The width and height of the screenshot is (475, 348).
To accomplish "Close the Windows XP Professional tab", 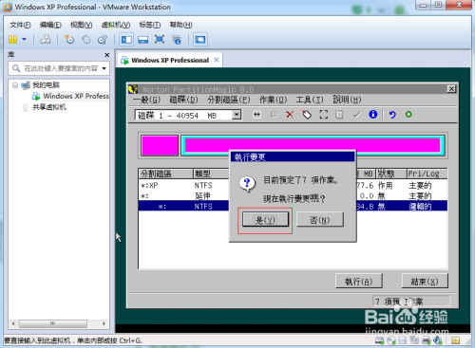I will (217, 60).
